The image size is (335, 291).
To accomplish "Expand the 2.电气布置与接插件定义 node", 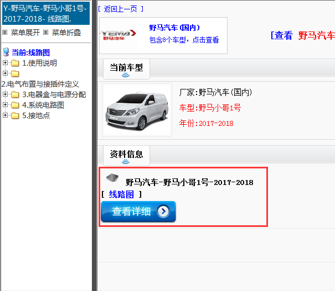I will point(6,73).
